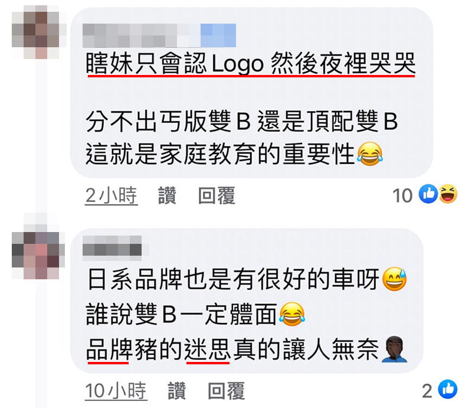
Task: Reply to the comment about 瞎妹 and Logo
Action: [x=217, y=195]
